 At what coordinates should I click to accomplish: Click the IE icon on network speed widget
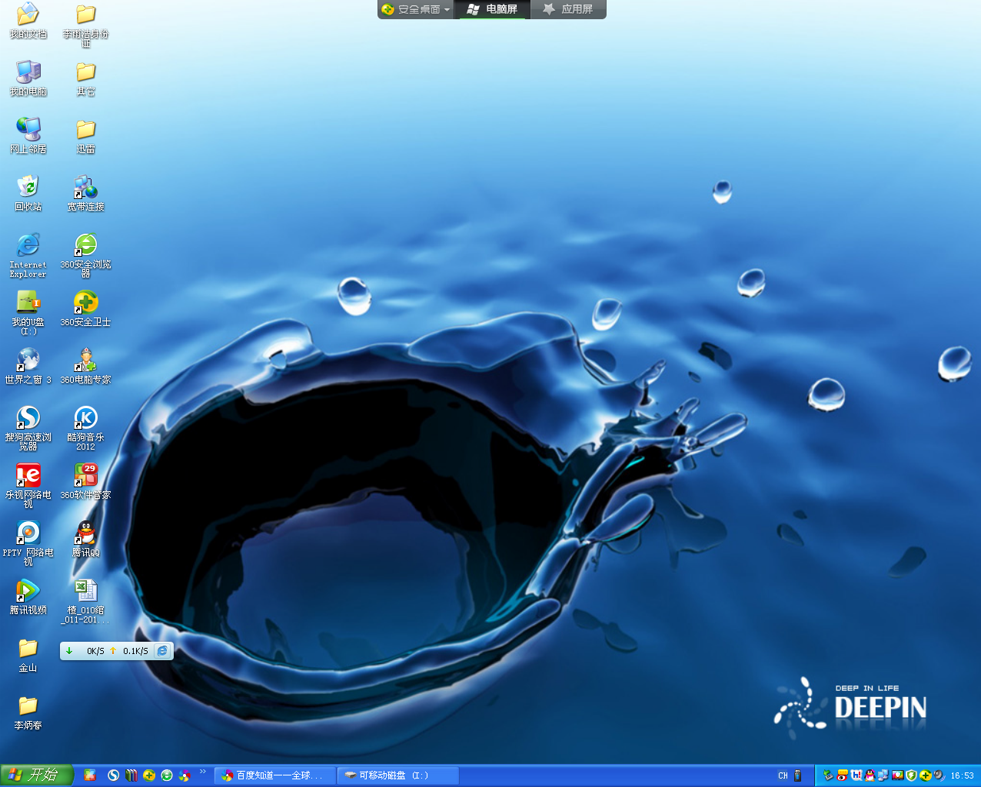(x=162, y=651)
